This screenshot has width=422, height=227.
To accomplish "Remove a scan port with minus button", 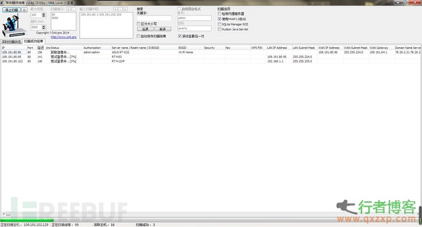I will [73, 9].
